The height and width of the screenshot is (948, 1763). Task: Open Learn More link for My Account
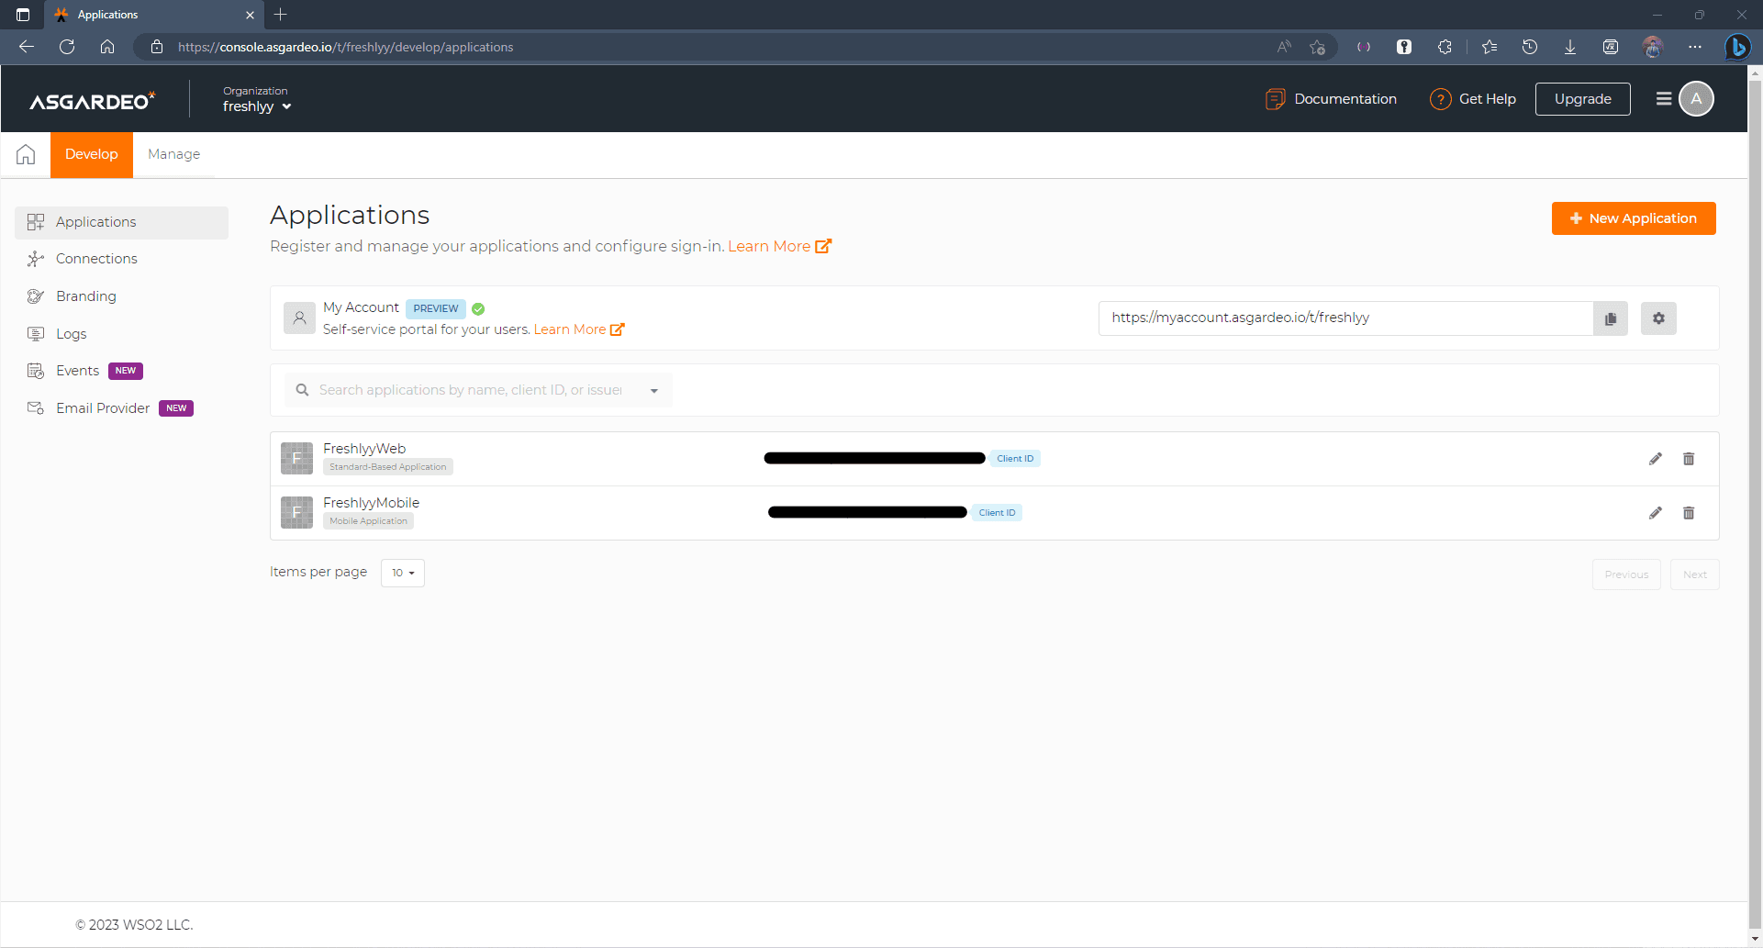pos(579,329)
